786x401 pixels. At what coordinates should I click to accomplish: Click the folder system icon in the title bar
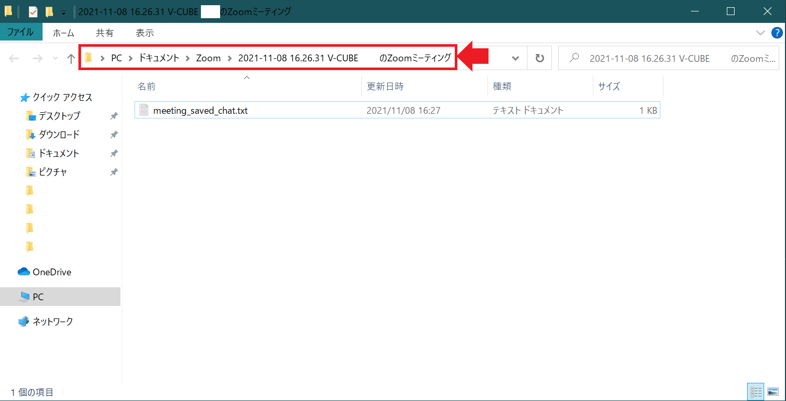pyautogui.click(x=8, y=11)
